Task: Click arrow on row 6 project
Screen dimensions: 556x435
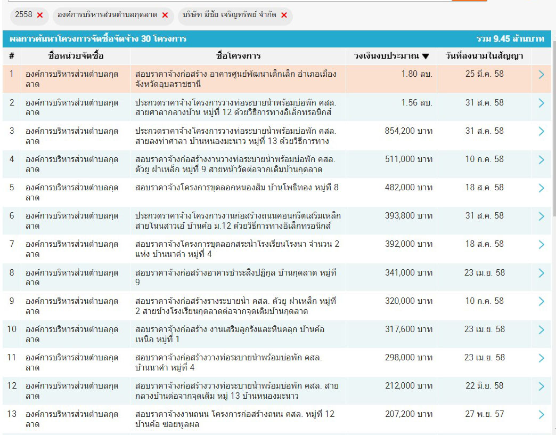Action: click(541, 216)
